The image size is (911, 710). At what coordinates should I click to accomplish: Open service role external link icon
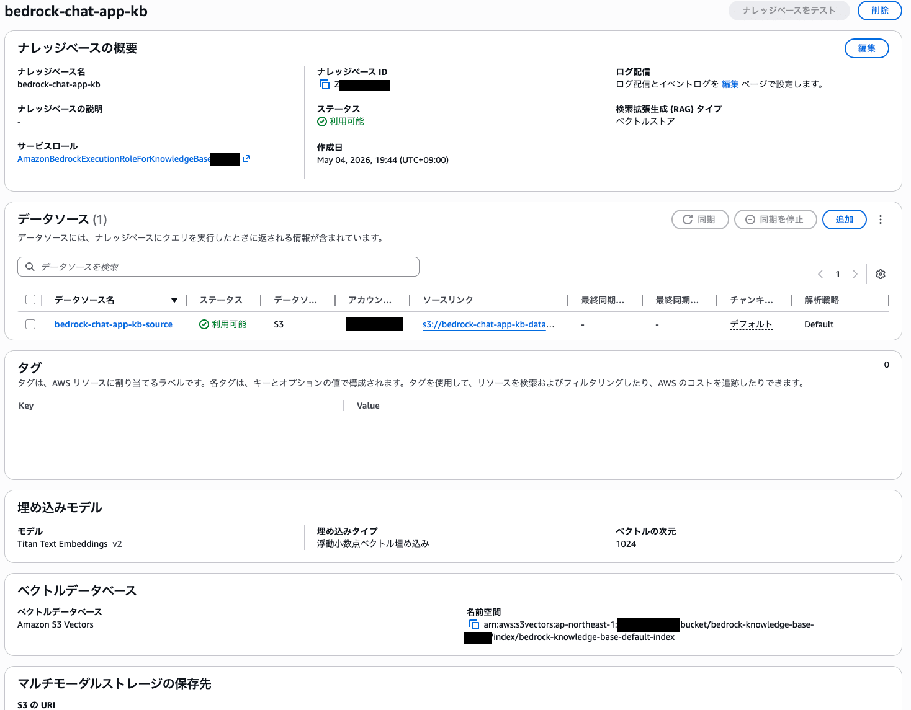(x=246, y=159)
